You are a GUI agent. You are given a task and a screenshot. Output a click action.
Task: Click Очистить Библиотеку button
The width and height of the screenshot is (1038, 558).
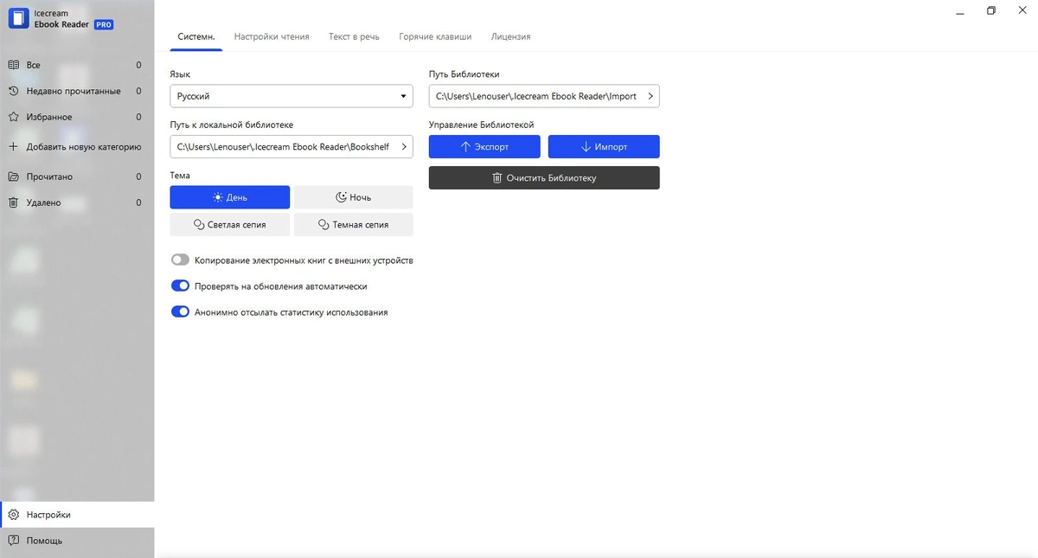pyautogui.click(x=544, y=177)
